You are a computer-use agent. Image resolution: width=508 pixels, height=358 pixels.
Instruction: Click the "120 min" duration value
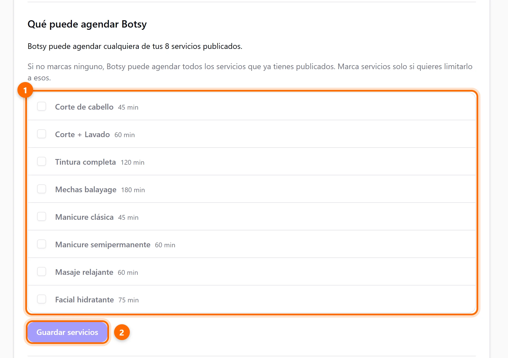pyautogui.click(x=133, y=162)
